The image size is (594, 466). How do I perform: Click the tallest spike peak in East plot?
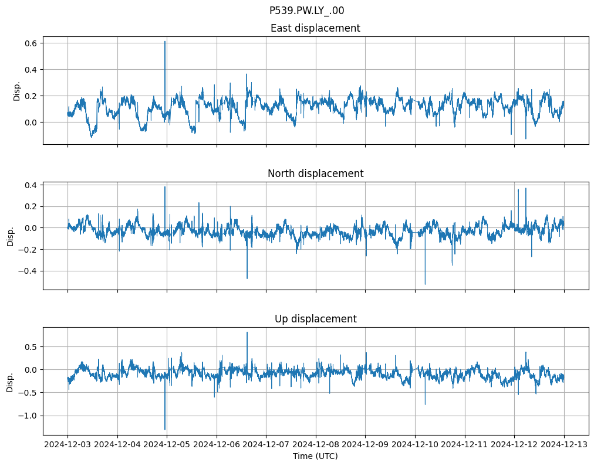tap(165, 42)
